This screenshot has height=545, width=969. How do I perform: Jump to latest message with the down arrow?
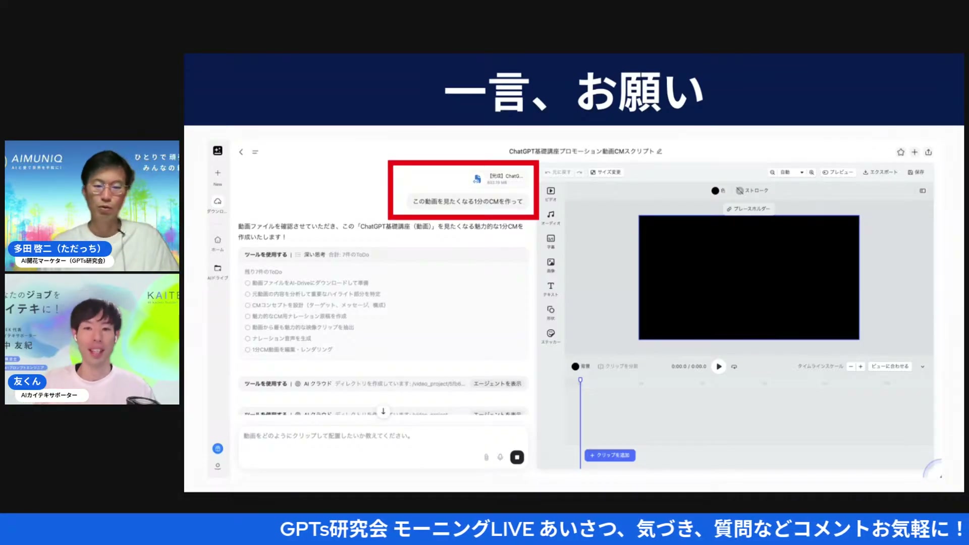pos(383,412)
